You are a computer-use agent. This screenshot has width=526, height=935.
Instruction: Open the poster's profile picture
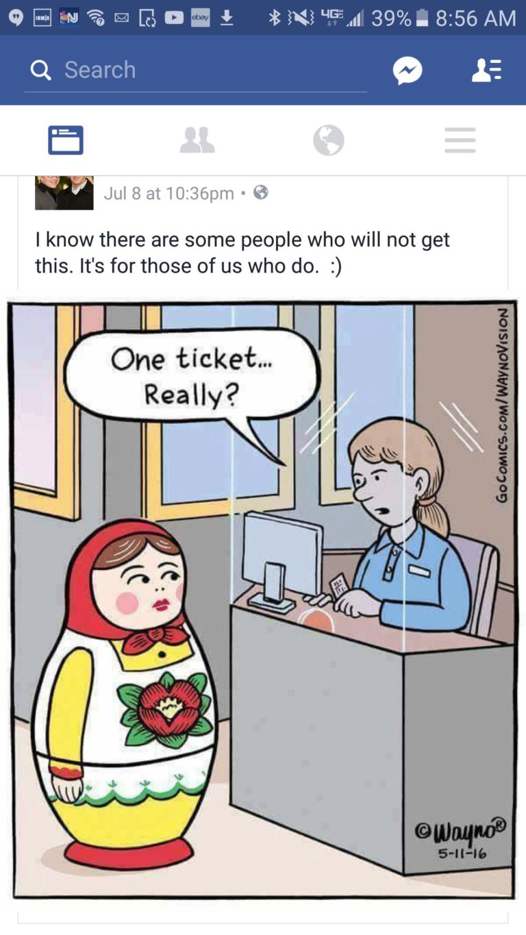pos(64,193)
